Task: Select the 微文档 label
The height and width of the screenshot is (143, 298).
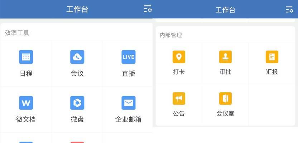Action: [26, 119]
